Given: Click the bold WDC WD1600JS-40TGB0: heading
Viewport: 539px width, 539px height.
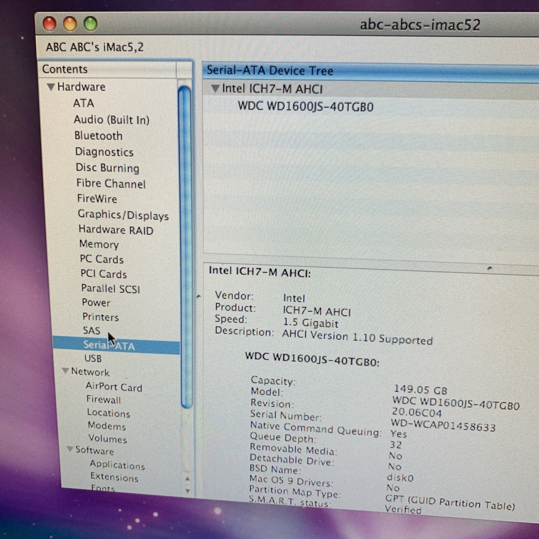Looking at the screenshot, I should point(312,359).
